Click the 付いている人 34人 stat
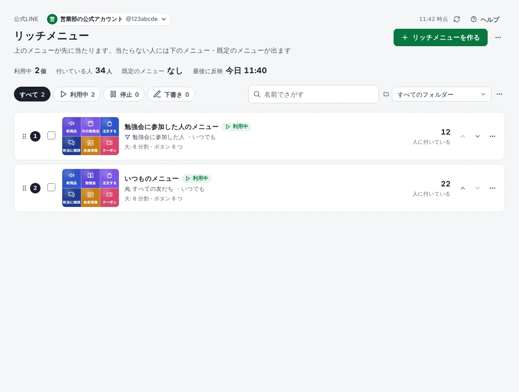 pyautogui.click(x=84, y=71)
